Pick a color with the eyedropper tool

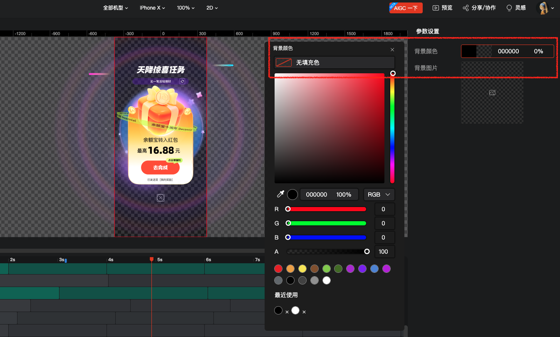tap(281, 195)
